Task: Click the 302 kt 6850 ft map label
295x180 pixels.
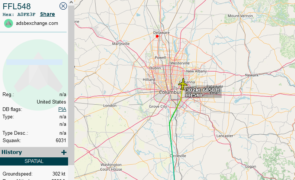Action: click(x=203, y=90)
